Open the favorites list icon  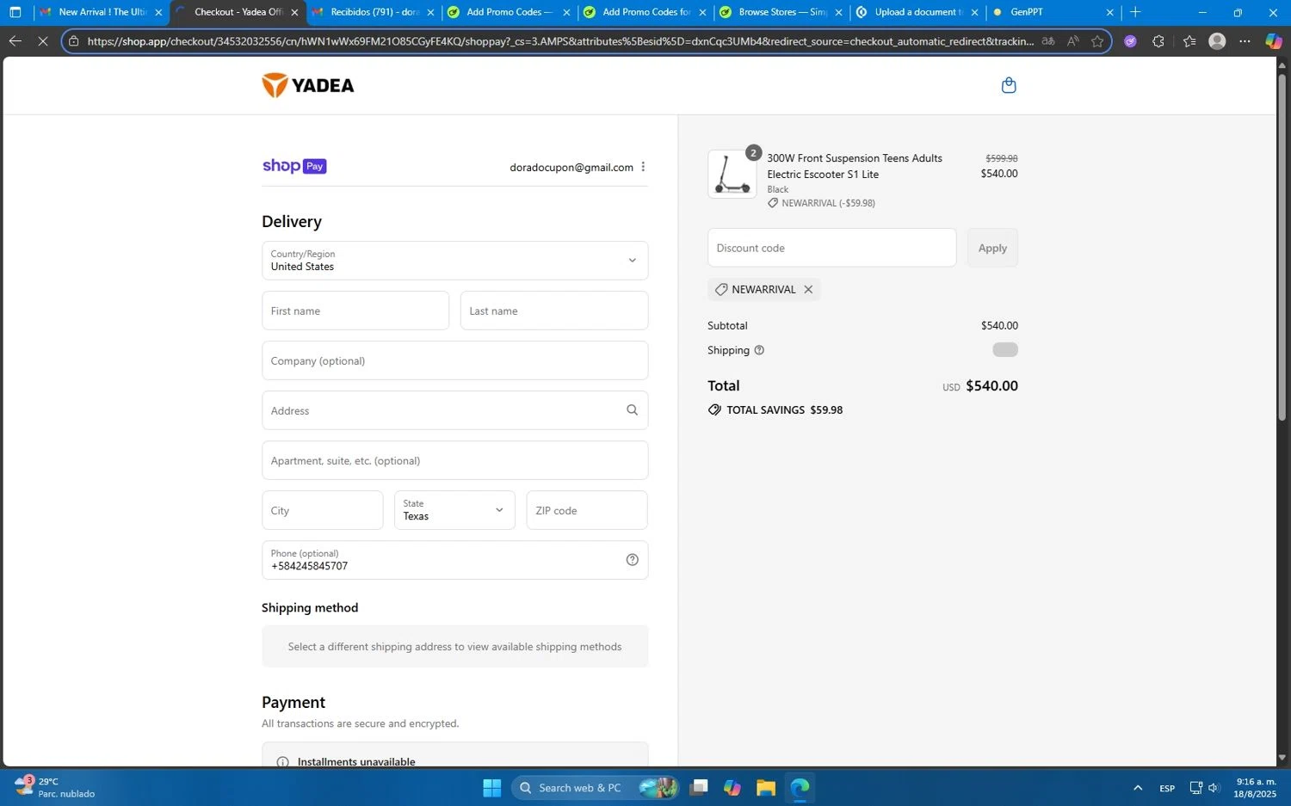pos(1189,41)
